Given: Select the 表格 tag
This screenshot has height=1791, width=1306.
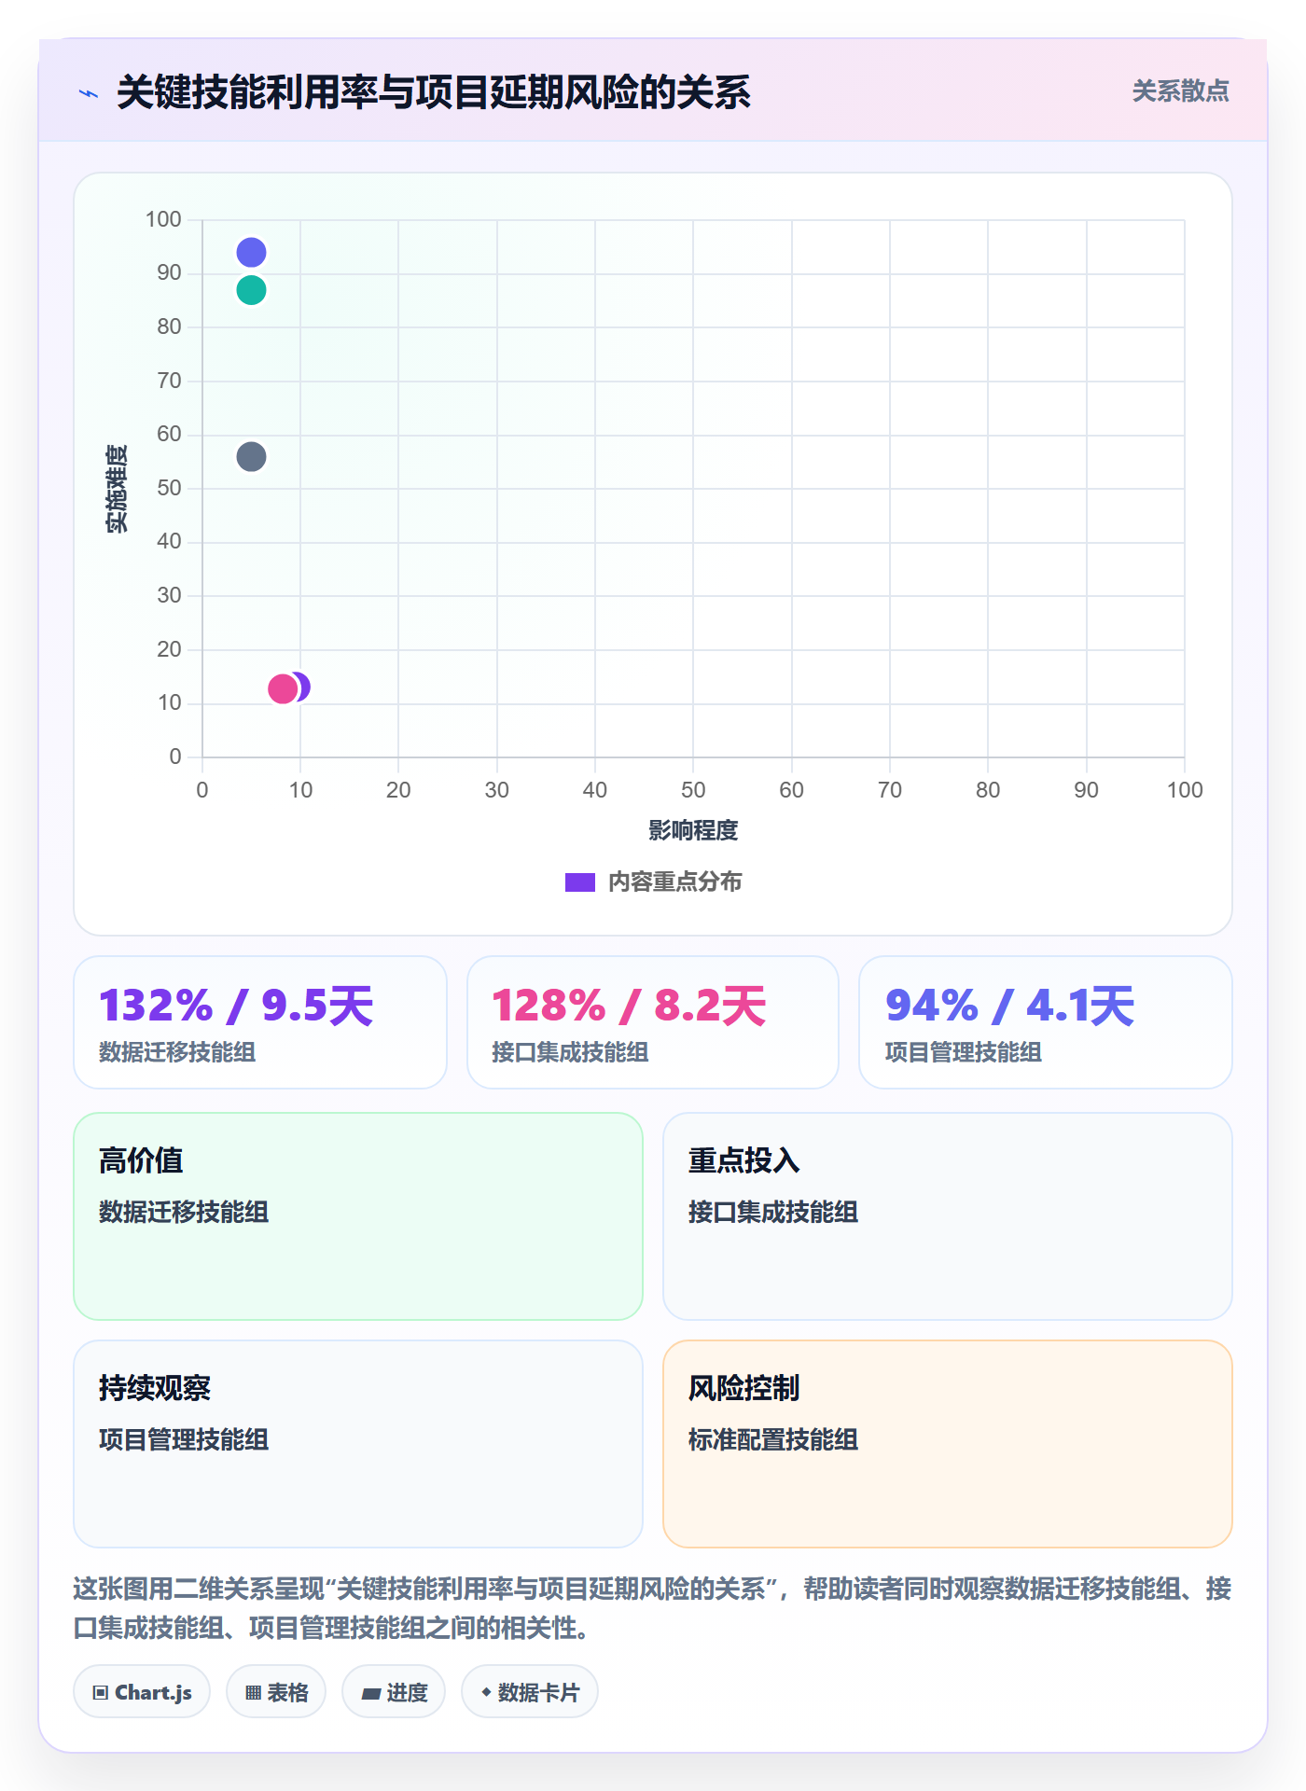Looking at the screenshot, I should click(x=276, y=1691).
